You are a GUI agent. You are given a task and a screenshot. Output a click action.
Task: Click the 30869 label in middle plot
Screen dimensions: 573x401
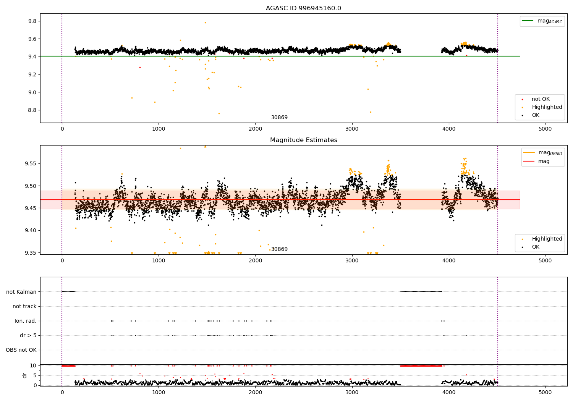click(x=279, y=249)
